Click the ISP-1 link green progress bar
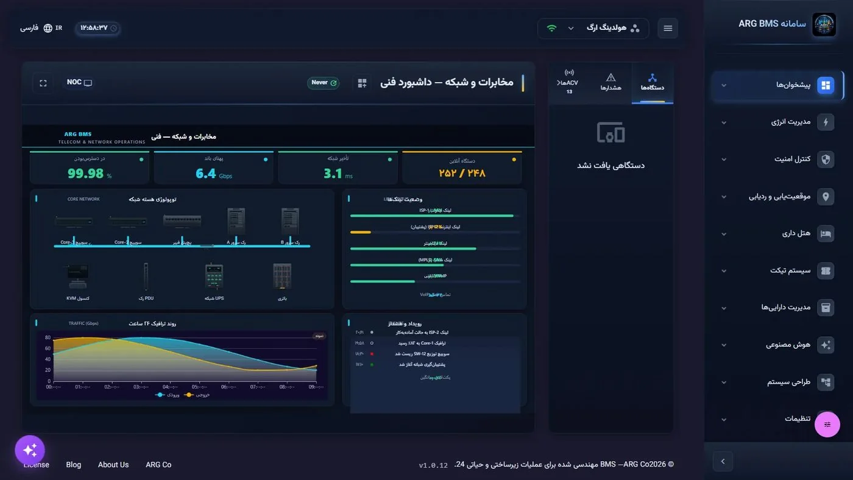853x480 pixels. coord(432,216)
